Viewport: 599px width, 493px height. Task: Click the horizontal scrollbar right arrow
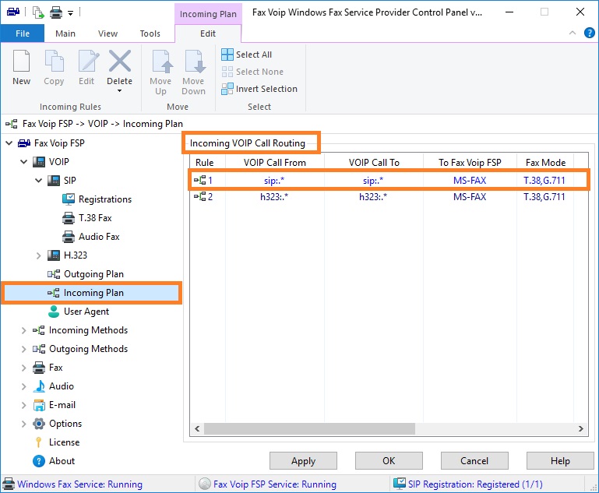pyautogui.click(x=580, y=429)
